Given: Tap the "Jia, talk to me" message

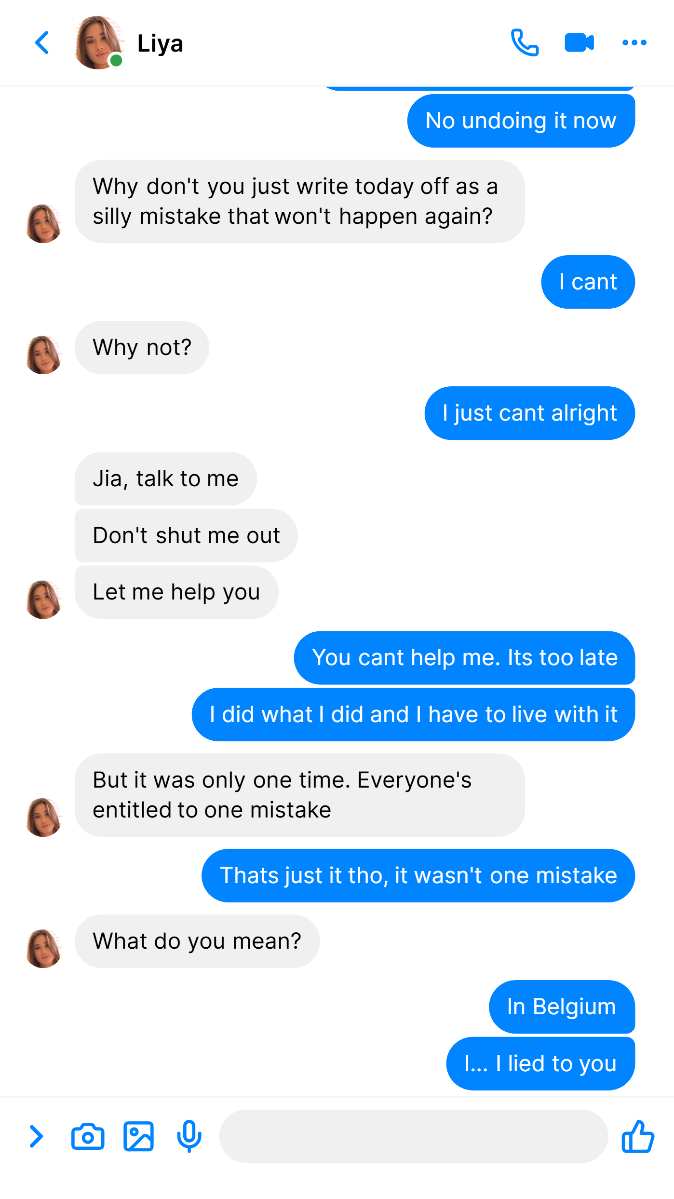Looking at the screenshot, I should coord(165,478).
